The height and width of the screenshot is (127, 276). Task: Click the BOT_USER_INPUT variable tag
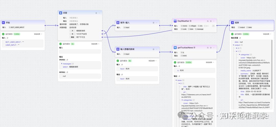click(x=17, y=27)
